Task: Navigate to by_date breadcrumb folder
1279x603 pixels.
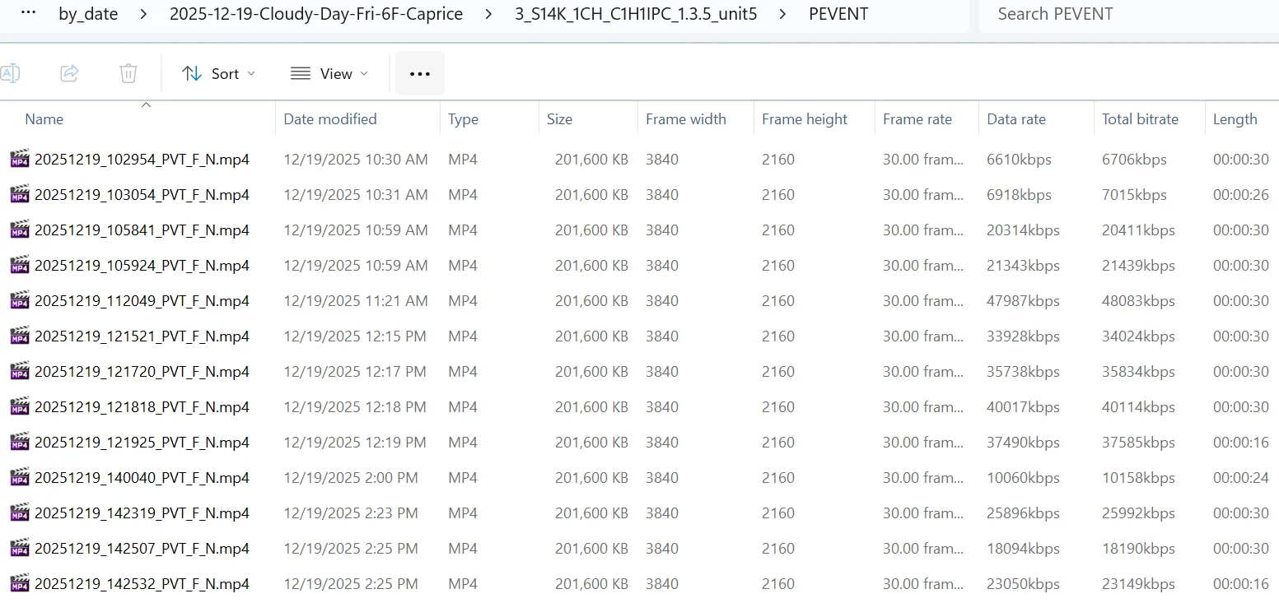Action: click(88, 14)
